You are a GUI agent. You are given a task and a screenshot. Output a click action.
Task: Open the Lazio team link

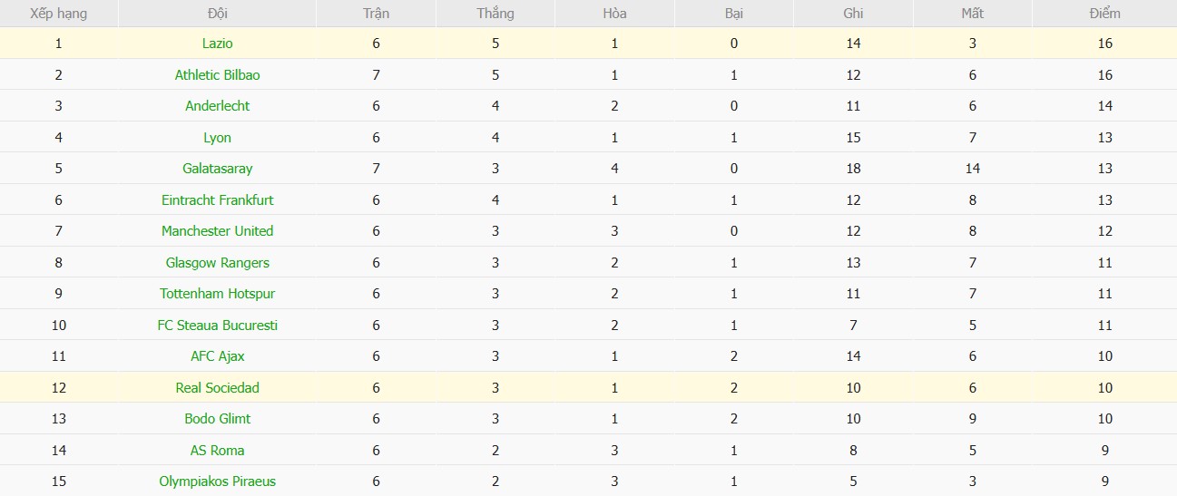pyautogui.click(x=218, y=44)
